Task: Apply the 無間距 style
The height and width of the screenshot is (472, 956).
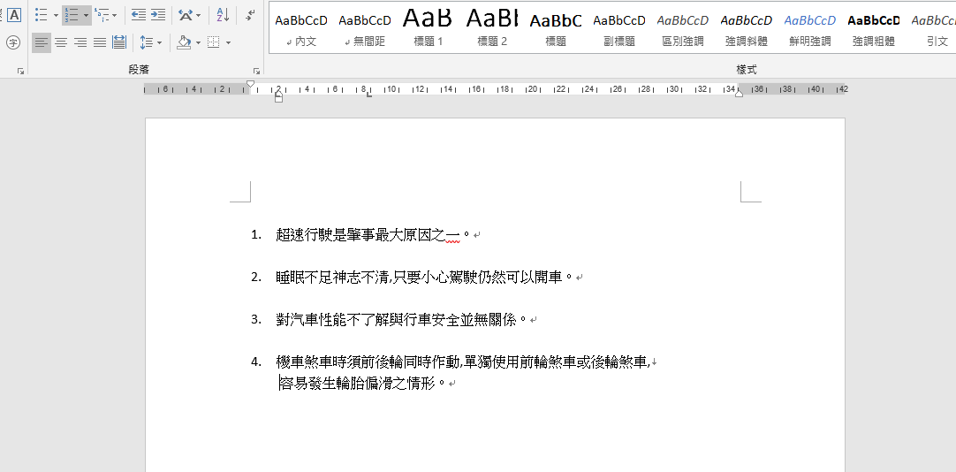Action: tap(365, 28)
